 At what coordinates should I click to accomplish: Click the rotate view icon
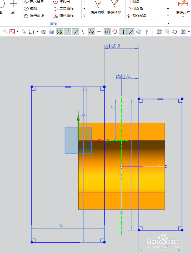tap(175, 32)
